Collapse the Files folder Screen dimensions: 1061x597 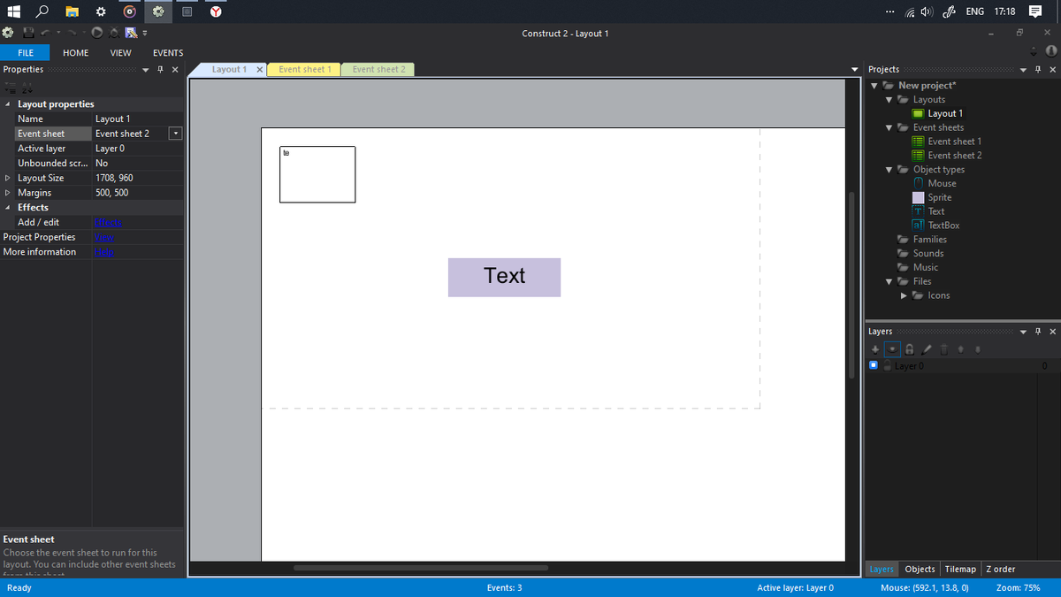889,281
